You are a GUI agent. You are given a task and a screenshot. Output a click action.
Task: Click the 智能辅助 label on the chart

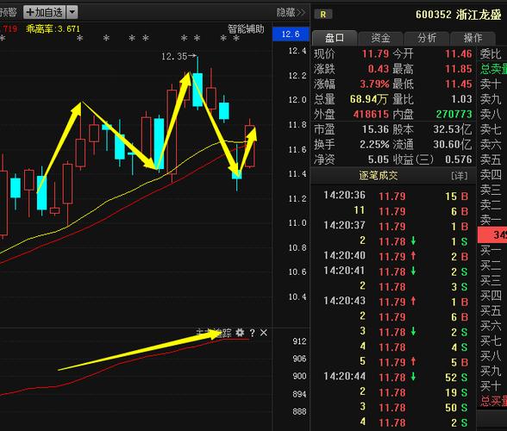click(246, 29)
